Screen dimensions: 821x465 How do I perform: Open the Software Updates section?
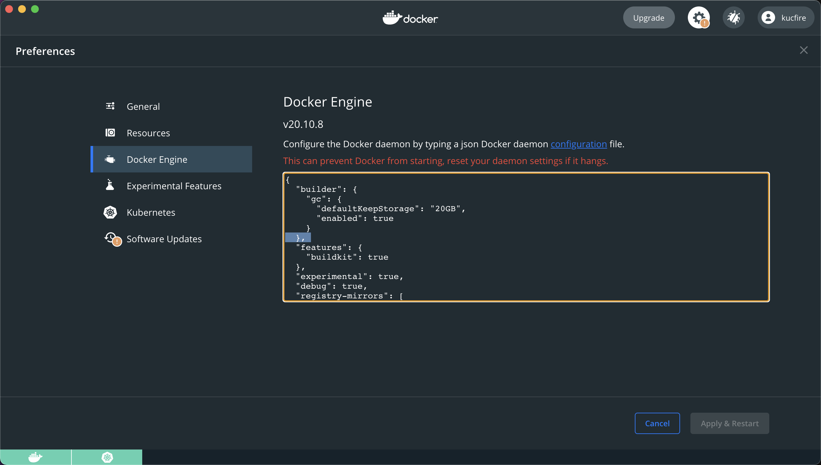[x=164, y=239]
